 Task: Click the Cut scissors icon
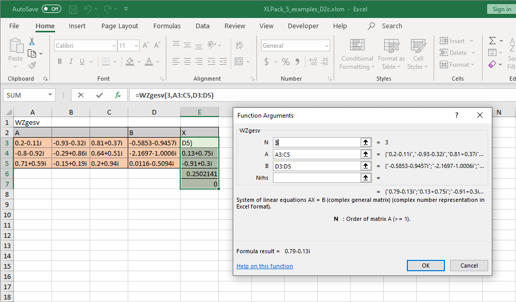(32, 42)
